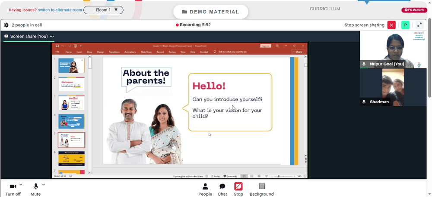Click Fit slide to window icon
Image resolution: width=432 pixels, height=197 pixels.
305,176
